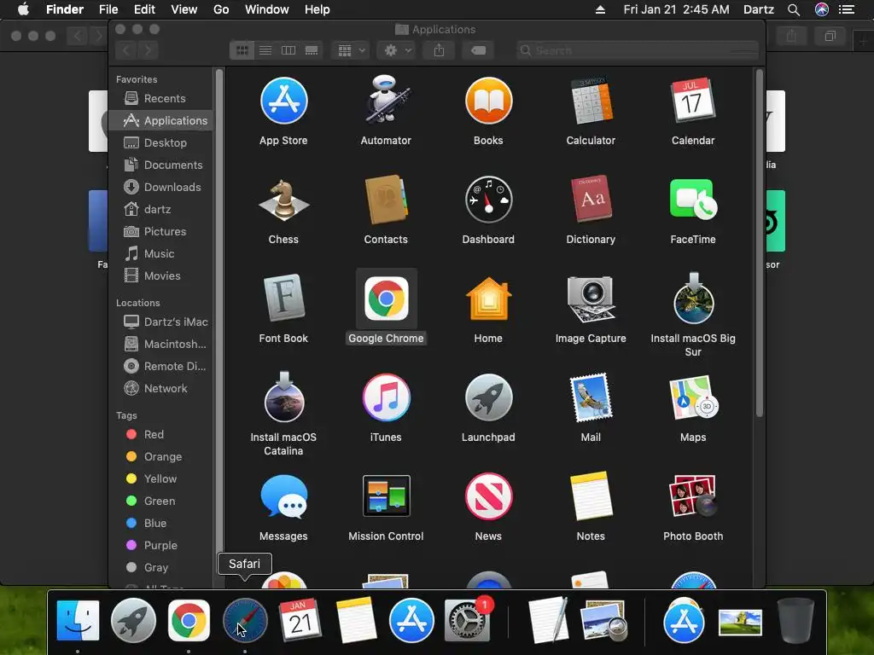Select the Maps app icon

click(693, 397)
